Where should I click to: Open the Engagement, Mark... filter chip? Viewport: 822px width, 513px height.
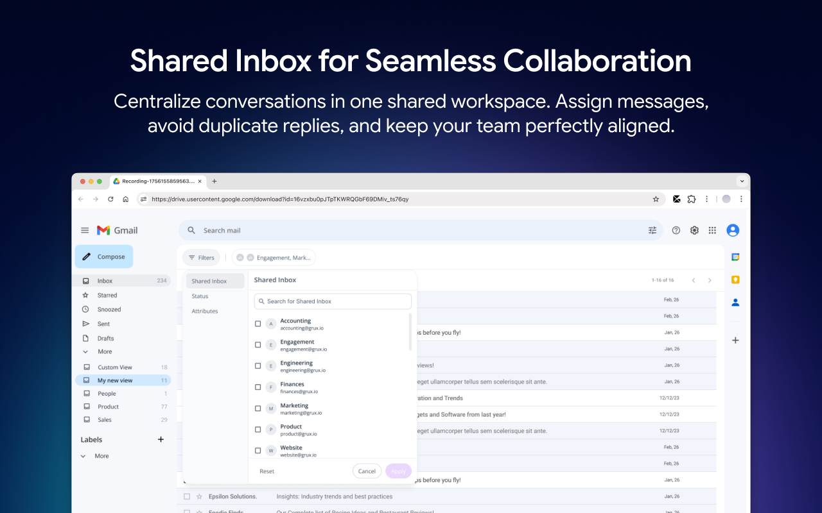(274, 258)
